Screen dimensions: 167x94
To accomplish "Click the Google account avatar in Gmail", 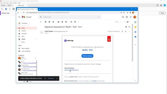I will pyautogui.click(x=135, y=17).
